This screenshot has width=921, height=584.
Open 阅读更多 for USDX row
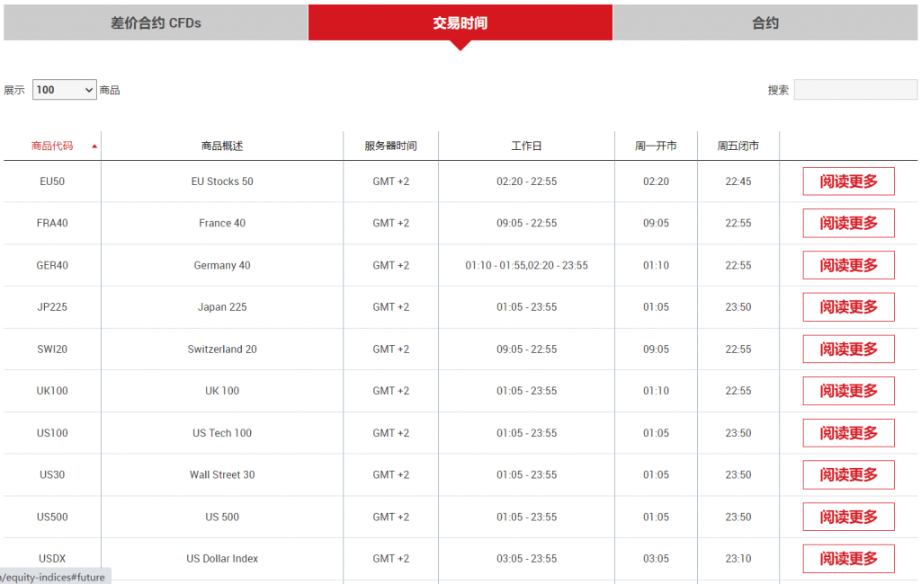coord(848,559)
